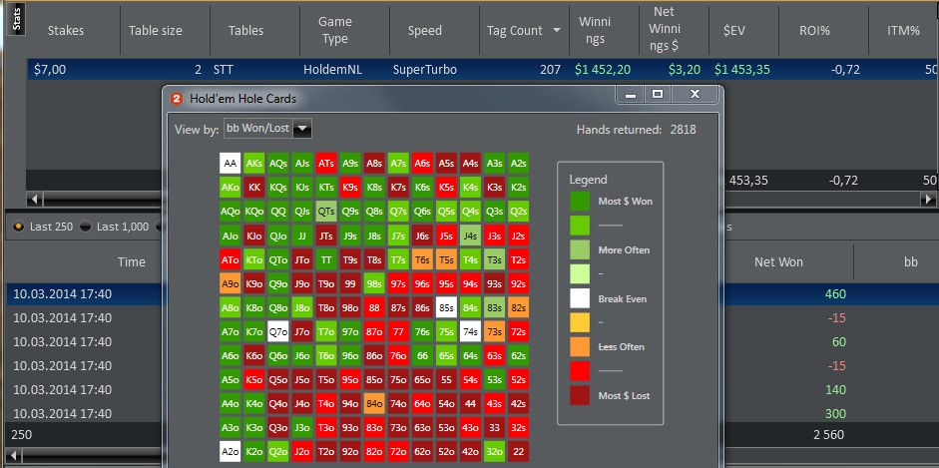This screenshot has width=939, height=468.
Task: Sort by the Table size column header
Action: tap(155, 31)
